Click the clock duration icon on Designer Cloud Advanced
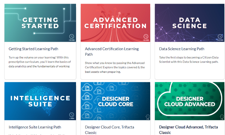Screen dimensions: 225x135 (222, 116)
